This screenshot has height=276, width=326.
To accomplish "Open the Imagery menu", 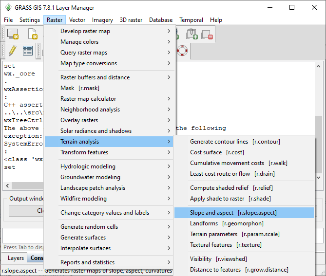I will 102,20.
